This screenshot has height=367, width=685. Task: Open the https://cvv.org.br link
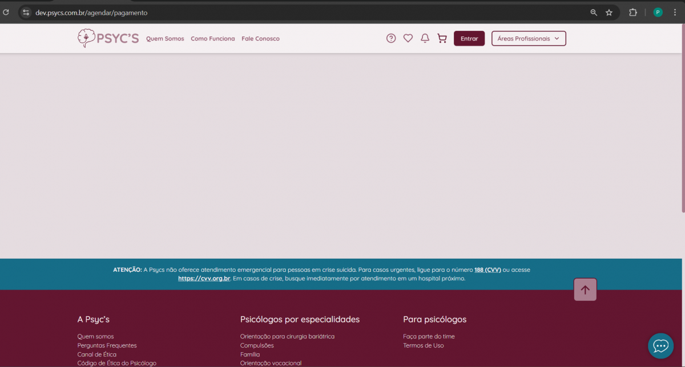point(204,279)
